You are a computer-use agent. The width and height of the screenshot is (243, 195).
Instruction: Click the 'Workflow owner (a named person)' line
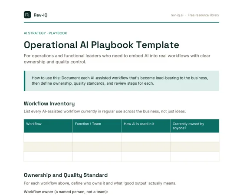[66, 192]
